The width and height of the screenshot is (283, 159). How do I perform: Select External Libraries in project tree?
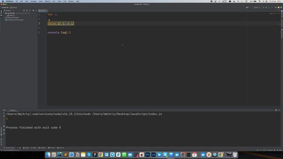[x=12, y=18]
